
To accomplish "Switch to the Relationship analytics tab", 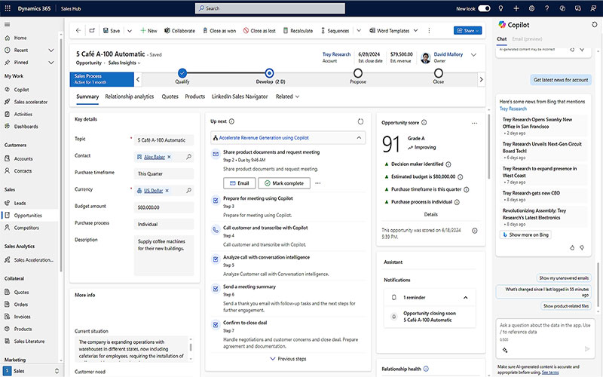I will click(129, 97).
